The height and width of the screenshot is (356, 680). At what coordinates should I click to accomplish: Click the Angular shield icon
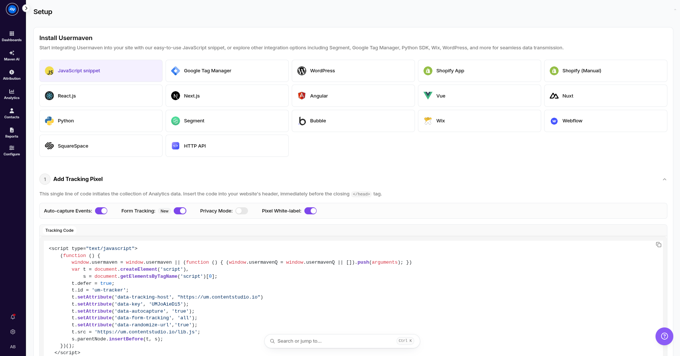[x=302, y=96]
